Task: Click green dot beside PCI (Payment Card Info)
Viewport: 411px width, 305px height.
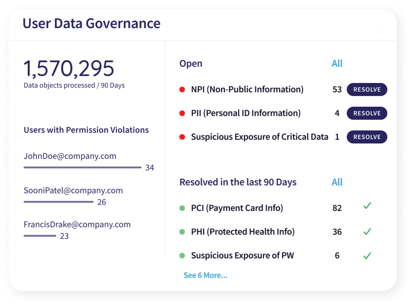Action: 182,208
